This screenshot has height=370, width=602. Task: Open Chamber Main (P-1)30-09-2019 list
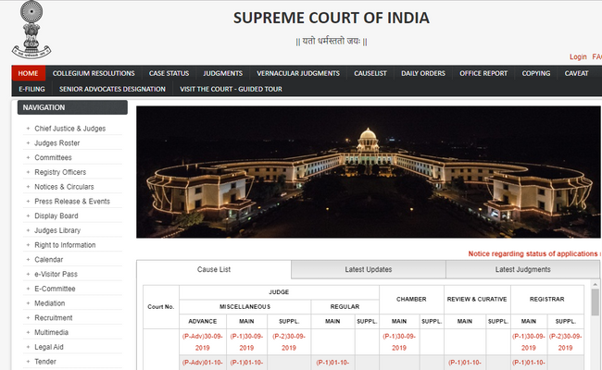[399, 342]
